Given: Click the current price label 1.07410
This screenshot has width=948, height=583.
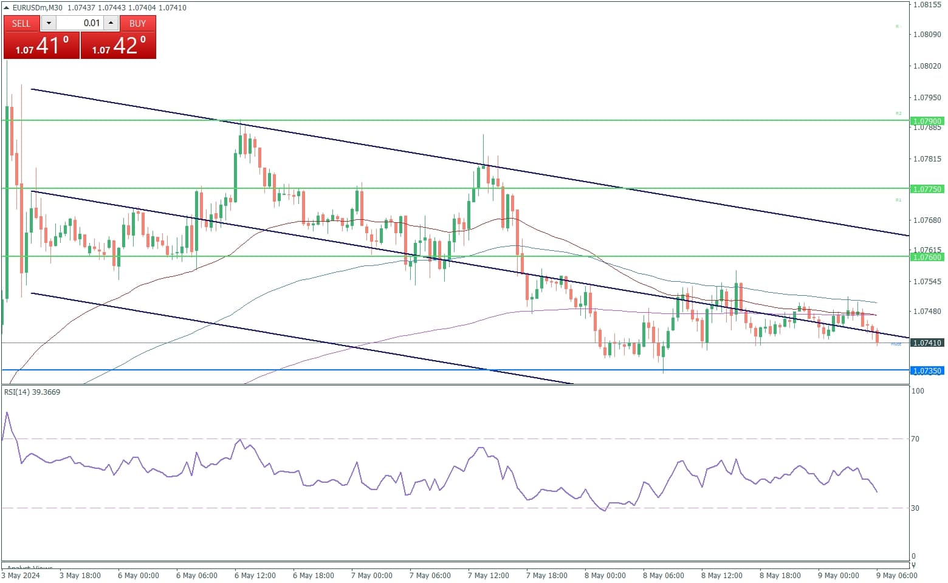Looking at the screenshot, I should [x=927, y=343].
